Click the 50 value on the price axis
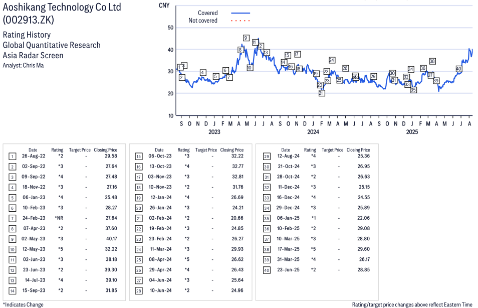Image resolution: width=478 pixels, height=308 pixels. pyautogui.click(x=170, y=28)
